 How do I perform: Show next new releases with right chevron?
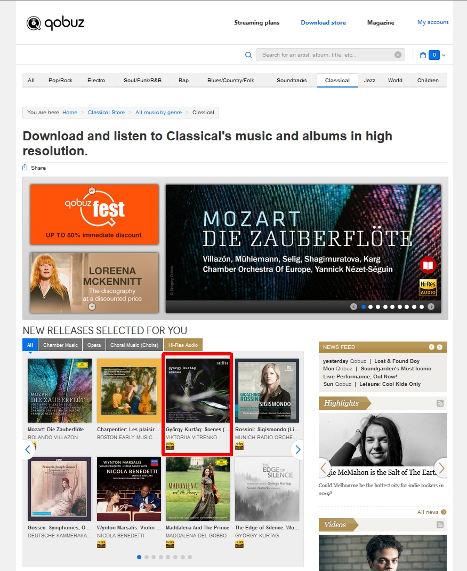[x=298, y=450]
